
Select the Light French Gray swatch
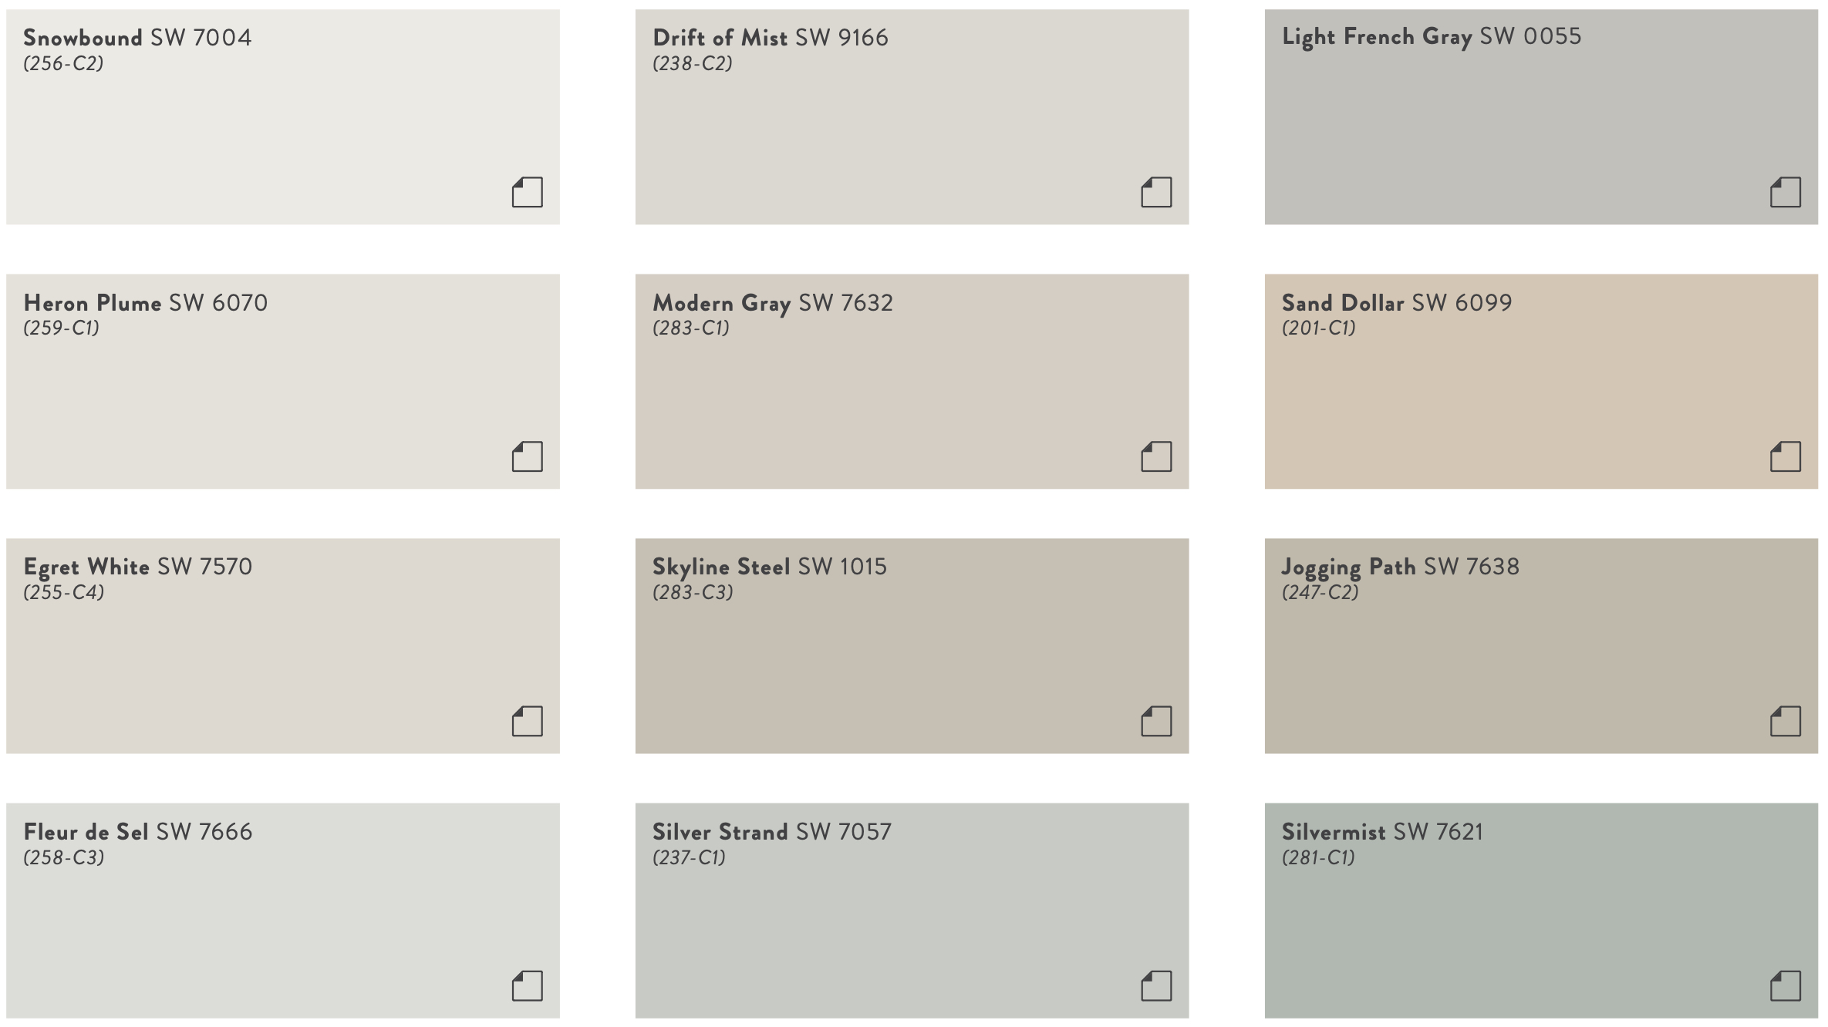(x=1541, y=117)
